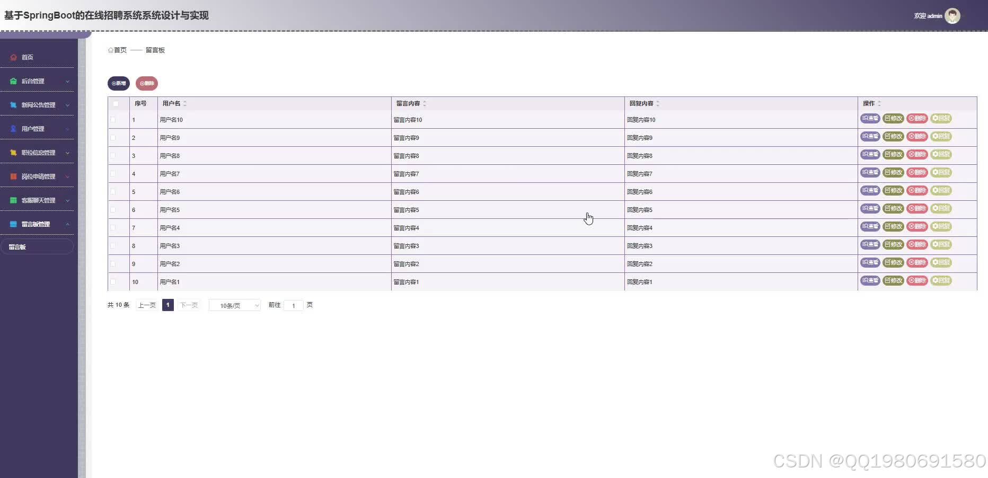This screenshot has height=478, width=988.
Task: View details for 用户名10 row
Action: coord(870,118)
